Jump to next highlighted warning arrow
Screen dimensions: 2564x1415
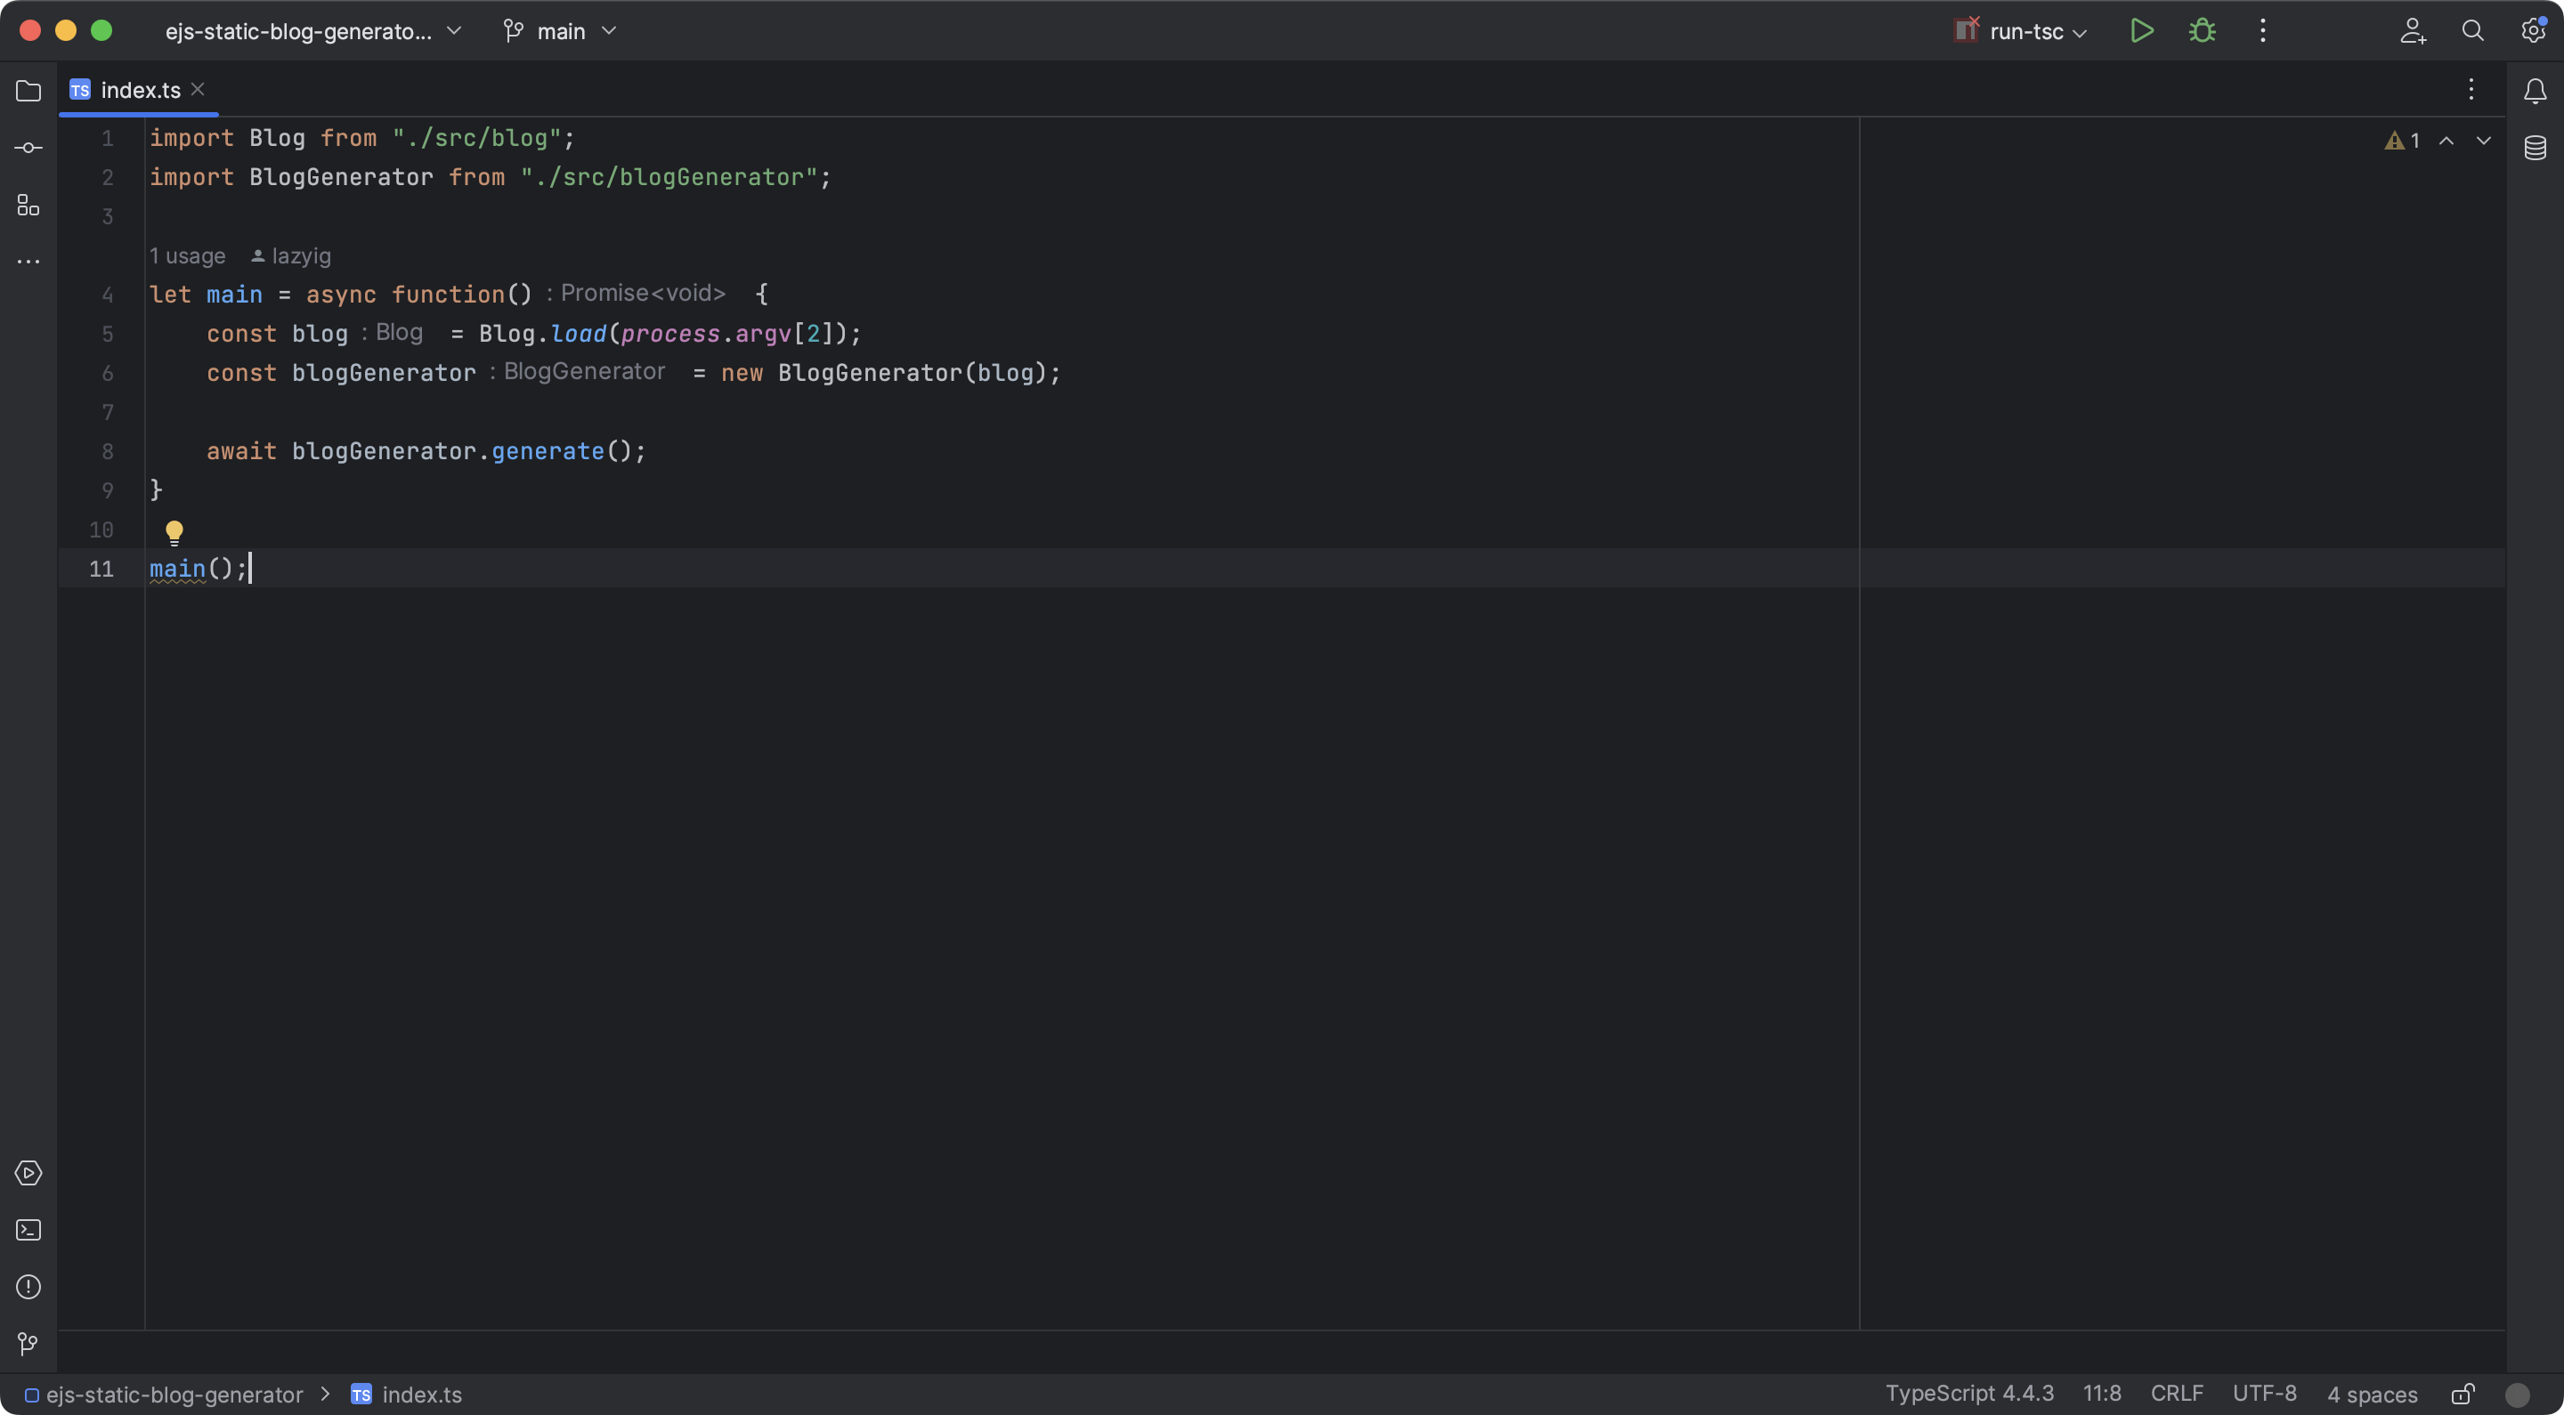[x=2483, y=141]
